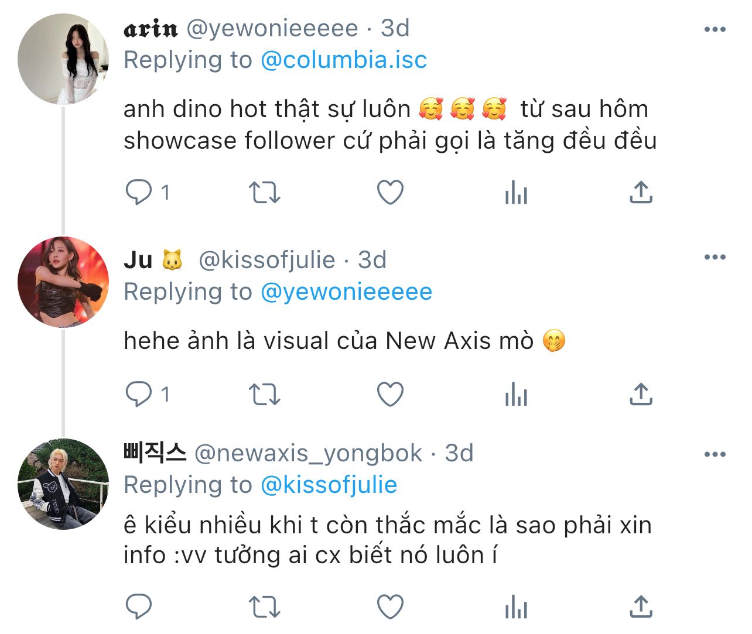Retweet arin's showcase follower tweet
The height and width of the screenshot is (634, 752).
tap(265, 192)
